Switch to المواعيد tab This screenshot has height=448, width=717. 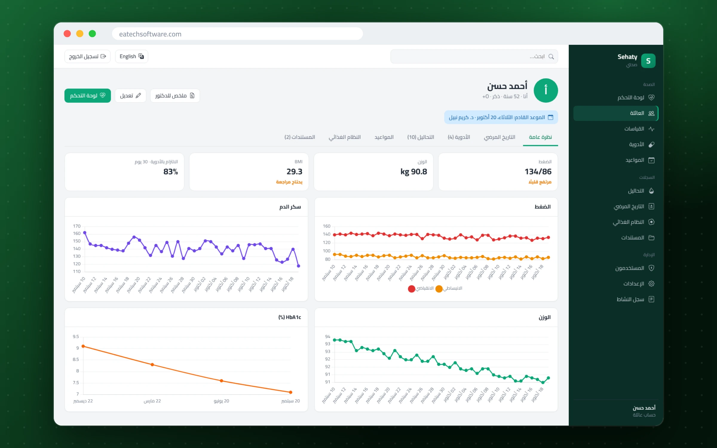(x=384, y=137)
